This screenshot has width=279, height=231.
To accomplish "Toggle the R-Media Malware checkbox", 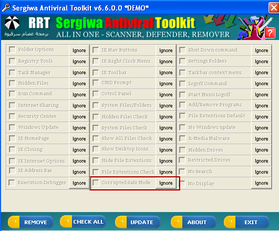I will click(182, 138).
